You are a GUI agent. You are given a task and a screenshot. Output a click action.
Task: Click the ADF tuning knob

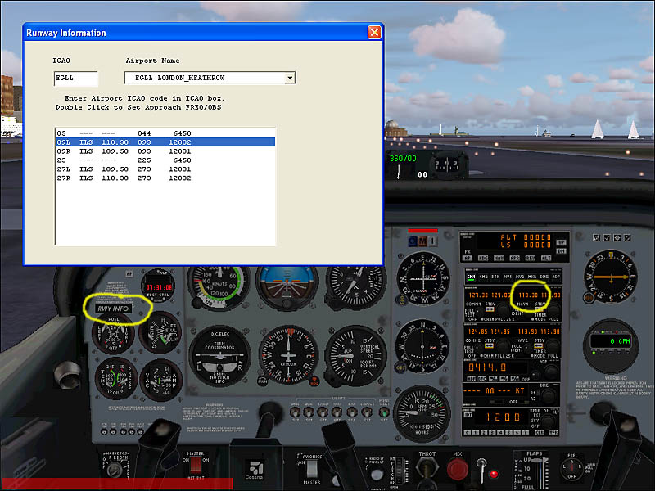(x=551, y=372)
